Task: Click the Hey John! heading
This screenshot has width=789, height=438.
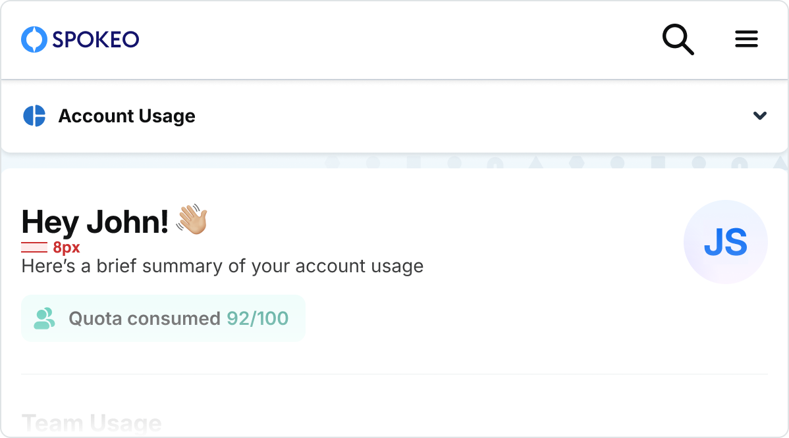Action: pos(95,222)
